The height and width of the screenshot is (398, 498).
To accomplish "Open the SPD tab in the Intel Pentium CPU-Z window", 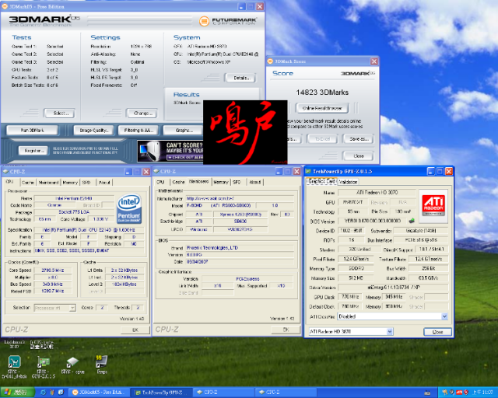I will 86,182.
